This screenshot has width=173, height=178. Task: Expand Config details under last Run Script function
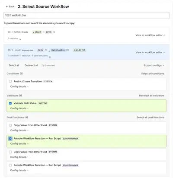point(19,170)
